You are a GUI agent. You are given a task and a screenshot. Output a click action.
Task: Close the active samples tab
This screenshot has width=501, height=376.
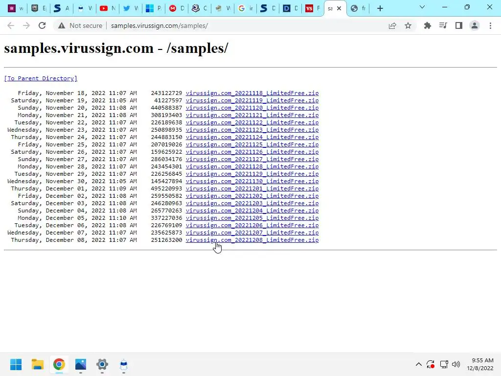click(340, 9)
